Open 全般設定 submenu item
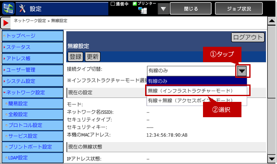The width and height of the screenshot is (277, 164). tap(33, 114)
